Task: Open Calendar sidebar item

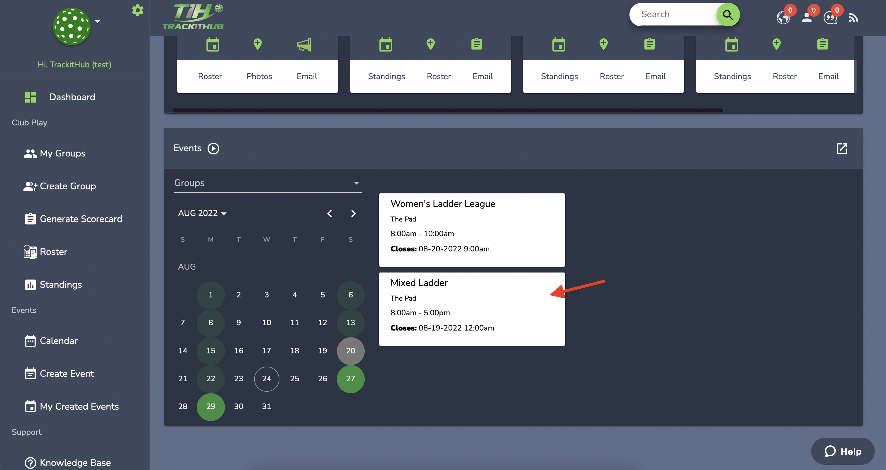Action: coord(51,341)
